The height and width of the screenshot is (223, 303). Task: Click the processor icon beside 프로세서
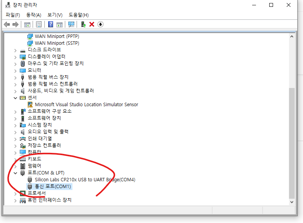coord(23,193)
